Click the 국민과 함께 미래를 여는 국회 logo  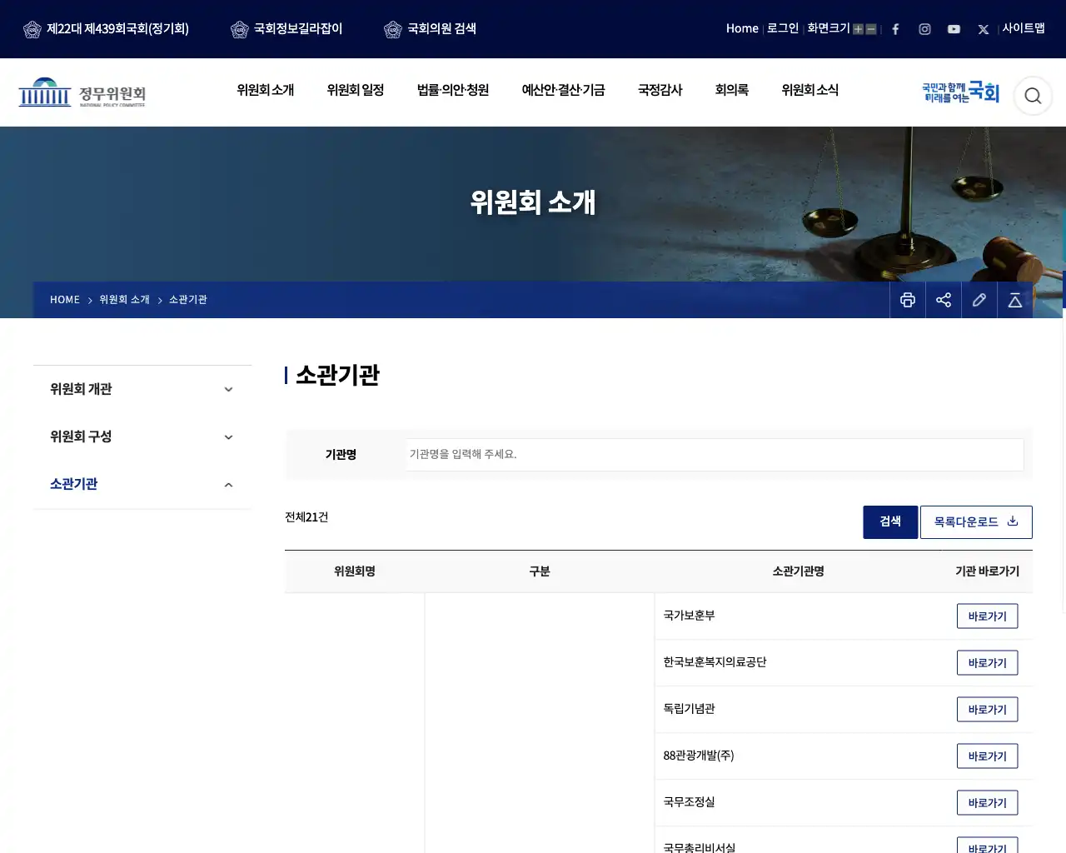point(960,92)
